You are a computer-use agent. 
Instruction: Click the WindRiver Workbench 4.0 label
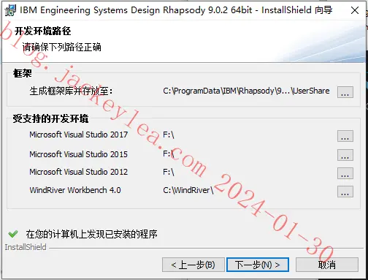(75, 190)
